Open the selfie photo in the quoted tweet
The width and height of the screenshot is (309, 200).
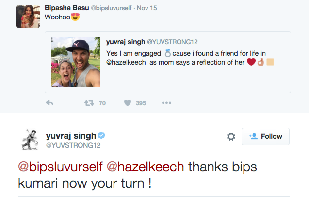click(76, 62)
